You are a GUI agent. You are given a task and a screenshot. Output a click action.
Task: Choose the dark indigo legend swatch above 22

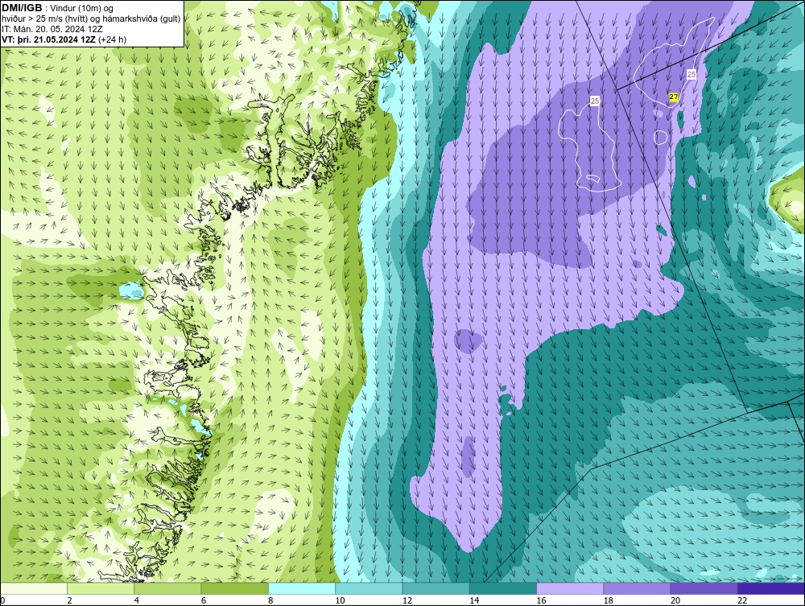pos(771,588)
